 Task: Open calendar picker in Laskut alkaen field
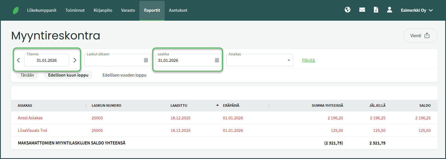tap(146, 60)
